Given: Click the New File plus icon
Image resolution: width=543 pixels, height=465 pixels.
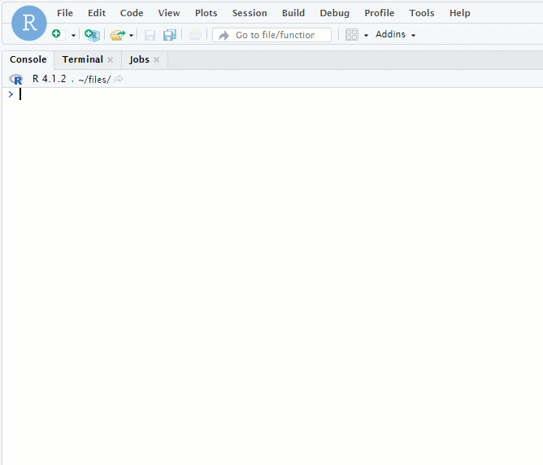Looking at the screenshot, I should coord(56,34).
